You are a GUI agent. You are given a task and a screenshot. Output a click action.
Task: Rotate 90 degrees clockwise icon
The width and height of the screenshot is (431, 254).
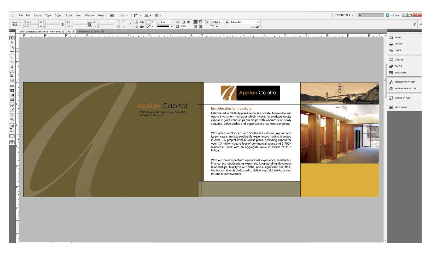tap(118, 22)
